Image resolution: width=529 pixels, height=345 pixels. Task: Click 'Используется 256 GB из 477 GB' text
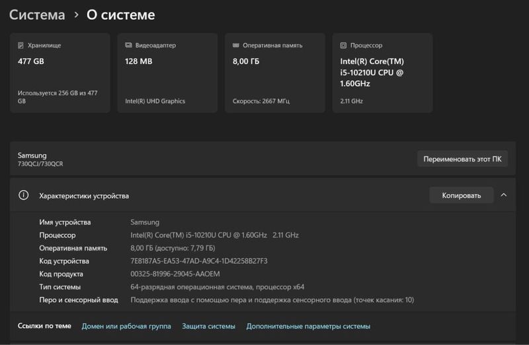(x=58, y=97)
